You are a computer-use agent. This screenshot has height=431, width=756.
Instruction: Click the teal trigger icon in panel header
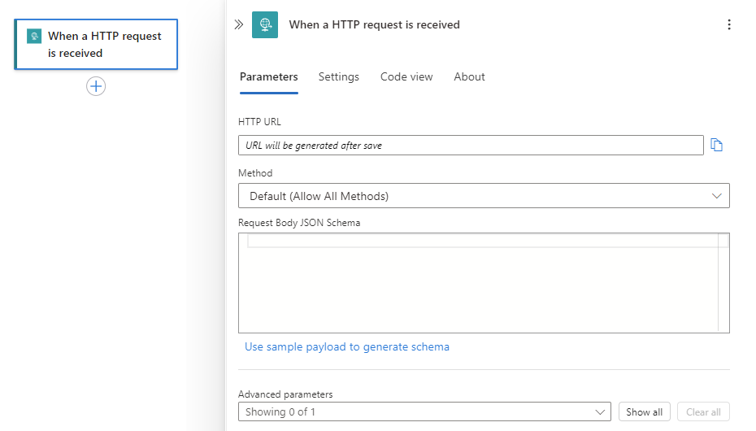pyautogui.click(x=265, y=24)
